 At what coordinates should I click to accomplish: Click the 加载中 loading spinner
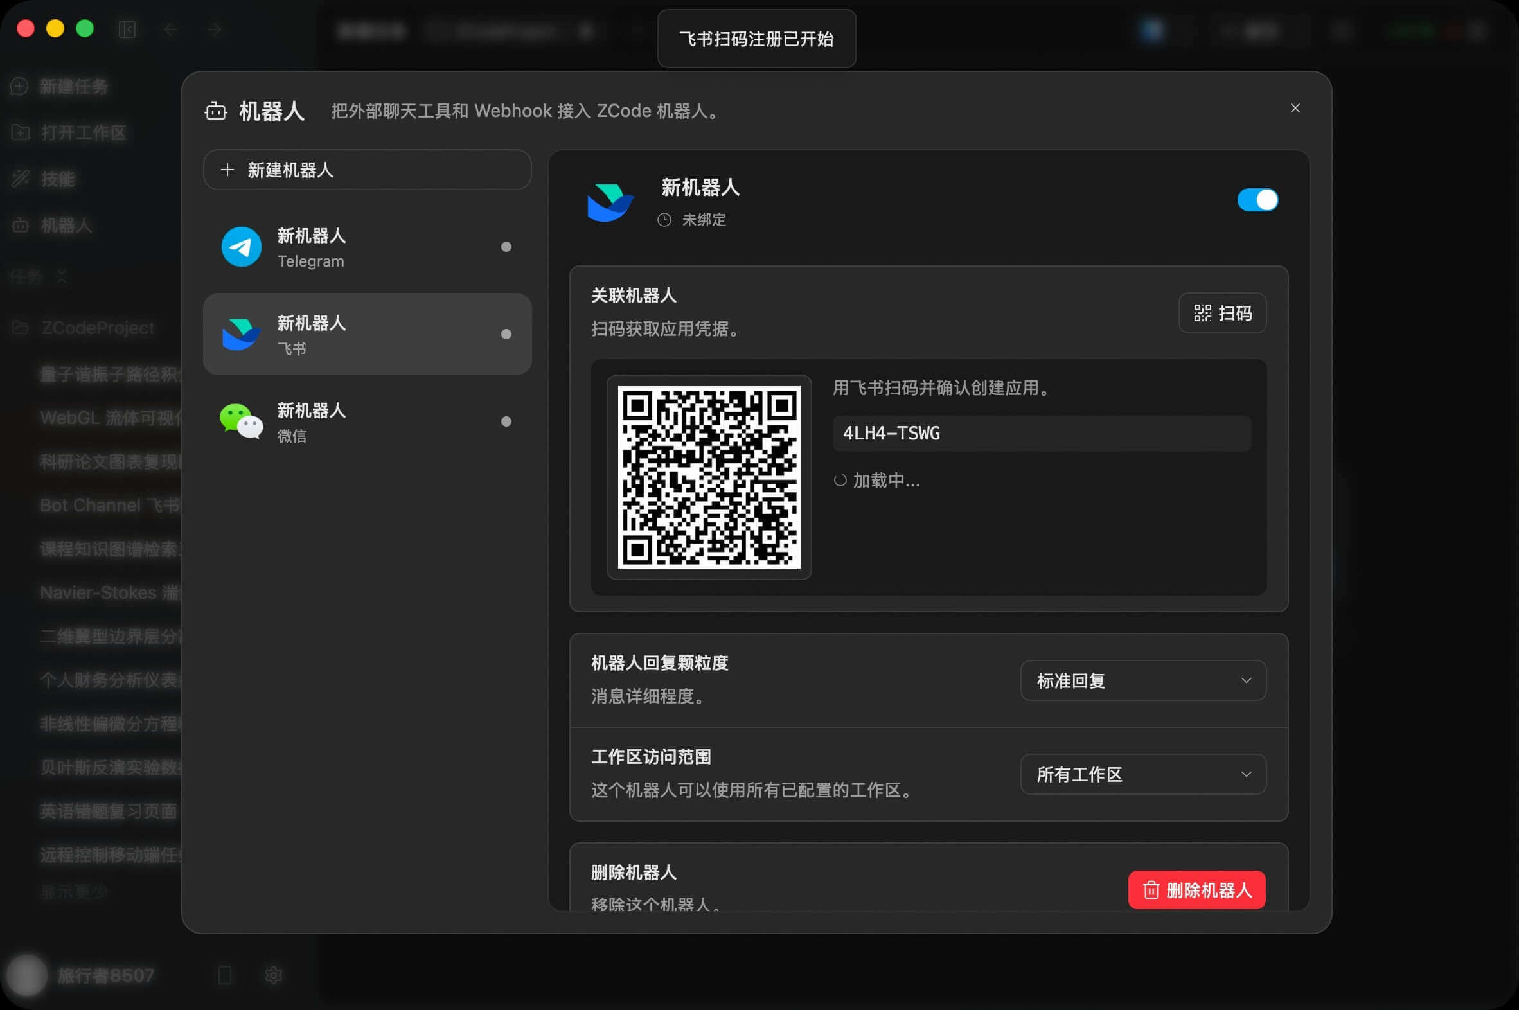pyautogui.click(x=840, y=481)
